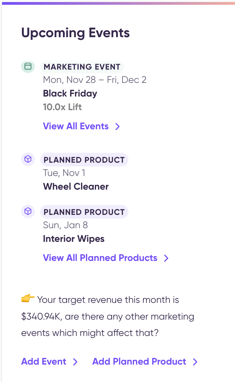This screenshot has width=235, height=382.
Task: Click the cube icon beside Interior Wipes
Action: click(x=28, y=211)
